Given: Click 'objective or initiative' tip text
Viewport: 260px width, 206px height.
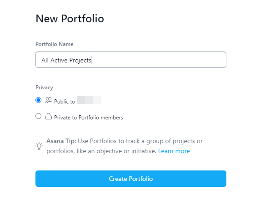Looking at the screenshot, I should [126, 151].
